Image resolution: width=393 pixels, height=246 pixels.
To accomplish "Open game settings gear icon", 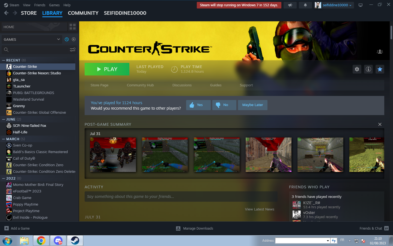I will point(357,69).
